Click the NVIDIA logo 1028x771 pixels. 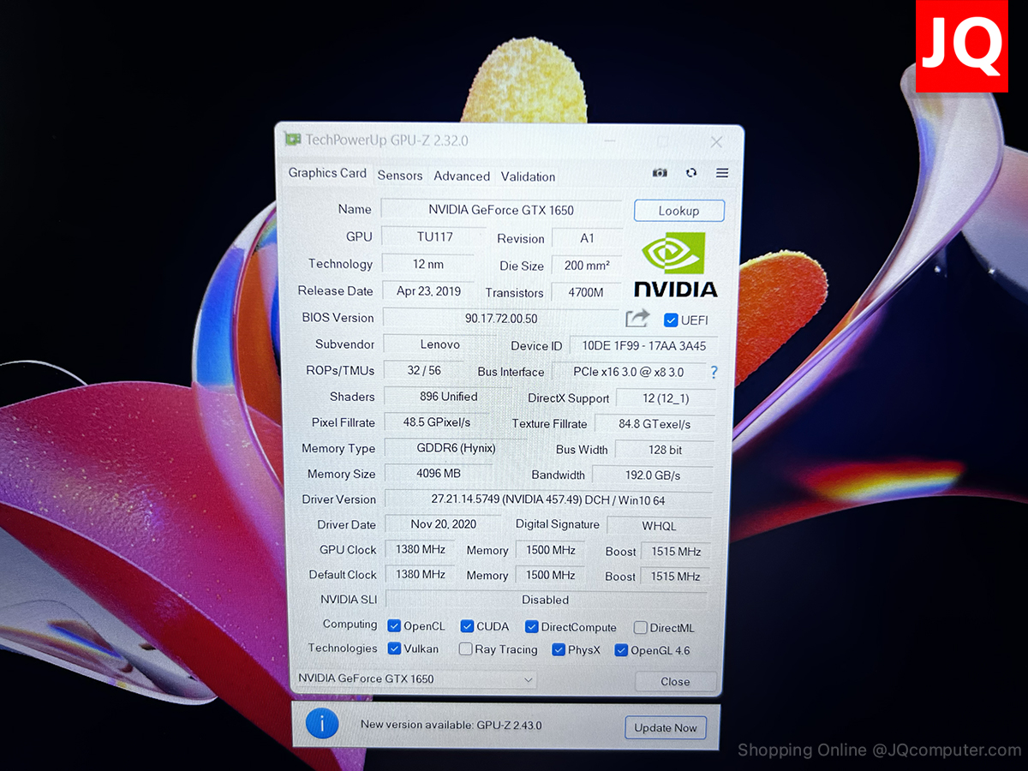pyautogui.click(x=675, y=265)
